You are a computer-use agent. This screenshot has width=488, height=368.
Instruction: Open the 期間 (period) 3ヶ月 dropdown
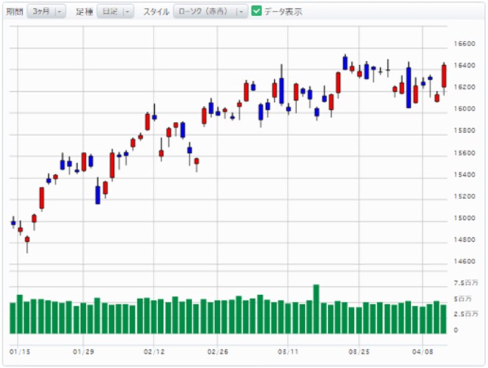click(46, 11)
